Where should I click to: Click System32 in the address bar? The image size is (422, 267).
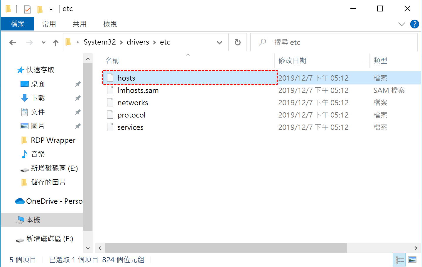100,42
